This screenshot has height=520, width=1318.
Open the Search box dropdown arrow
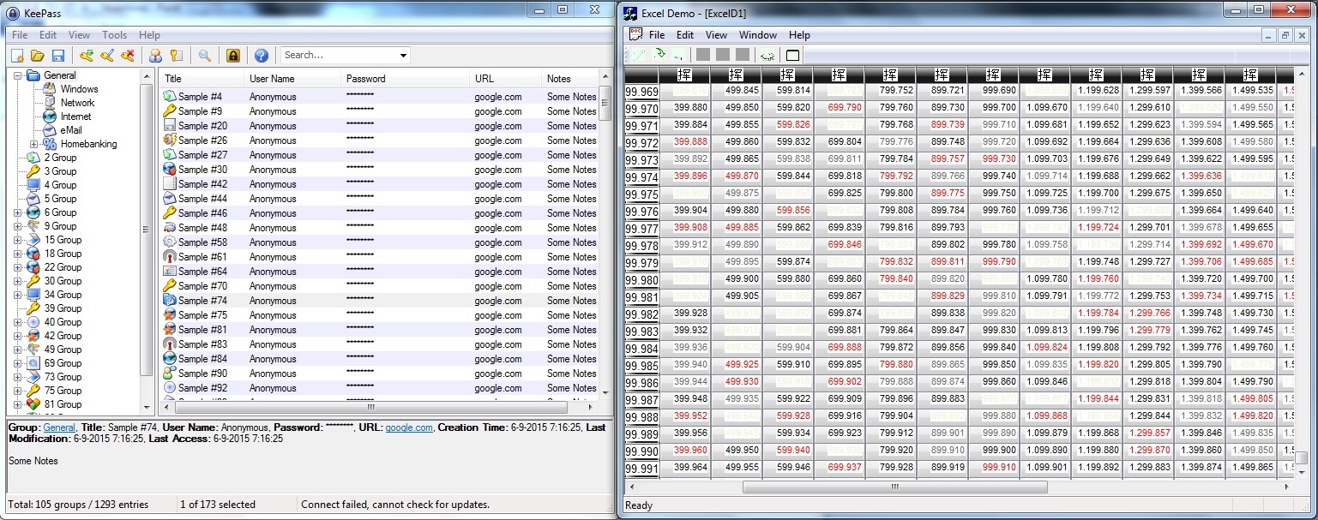pos(403,56)
